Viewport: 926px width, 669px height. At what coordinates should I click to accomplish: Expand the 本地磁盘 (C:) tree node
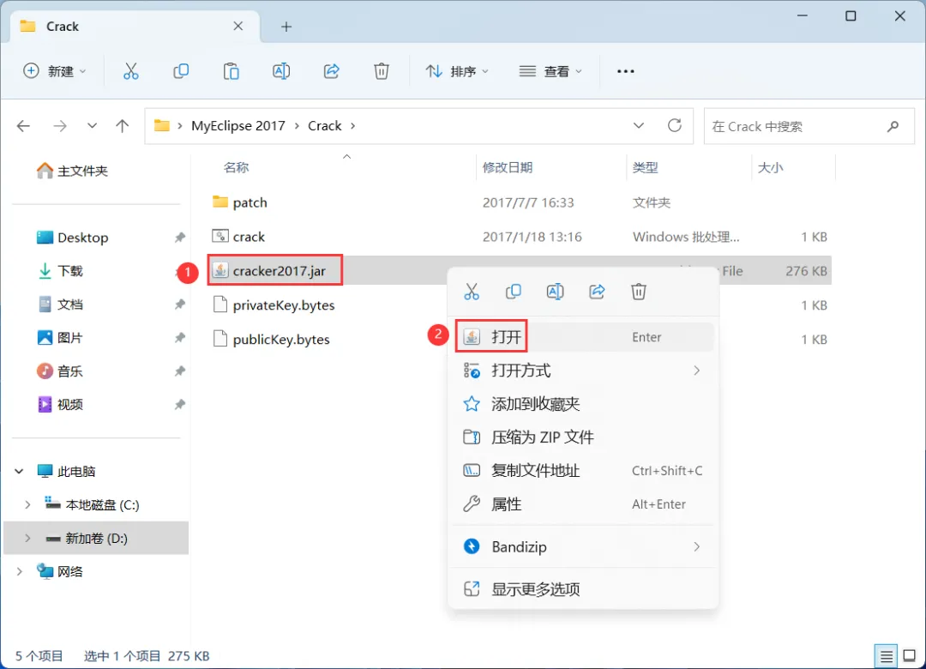coord(27,504)
